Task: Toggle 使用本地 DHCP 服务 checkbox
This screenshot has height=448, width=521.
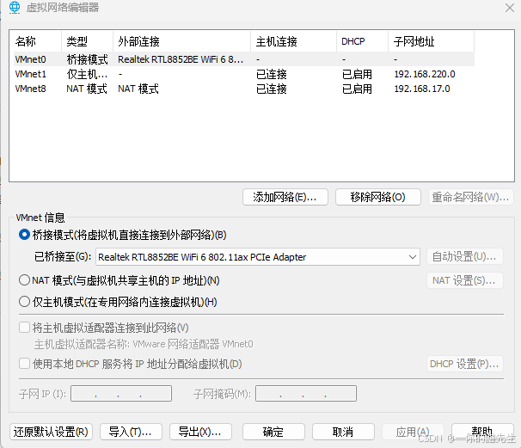Action: pyautogui.click(x=25, y=364)
